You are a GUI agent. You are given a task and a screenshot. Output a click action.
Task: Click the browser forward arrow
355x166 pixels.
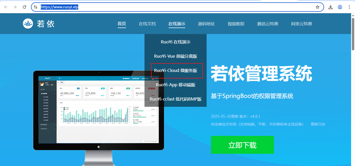click(15, 7)
